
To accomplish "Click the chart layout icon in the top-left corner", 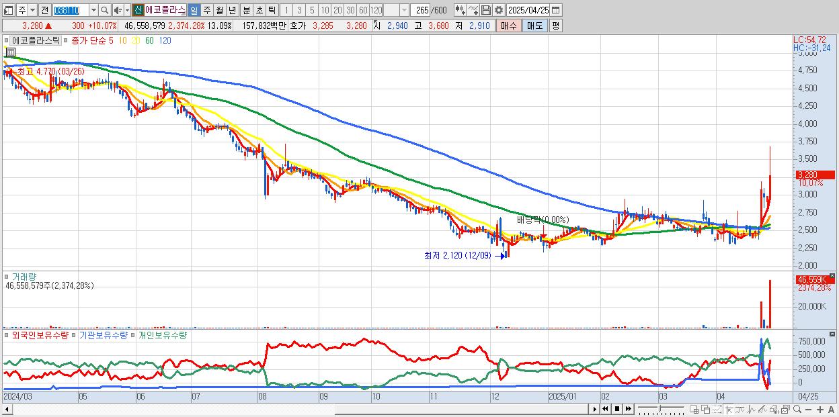I will 9,10.
